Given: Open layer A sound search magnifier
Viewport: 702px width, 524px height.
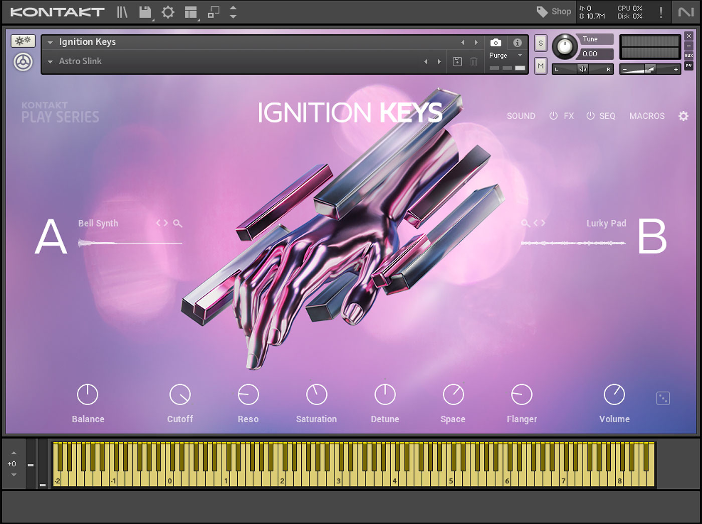Looking at the screenshot, I should coord(178,223).
